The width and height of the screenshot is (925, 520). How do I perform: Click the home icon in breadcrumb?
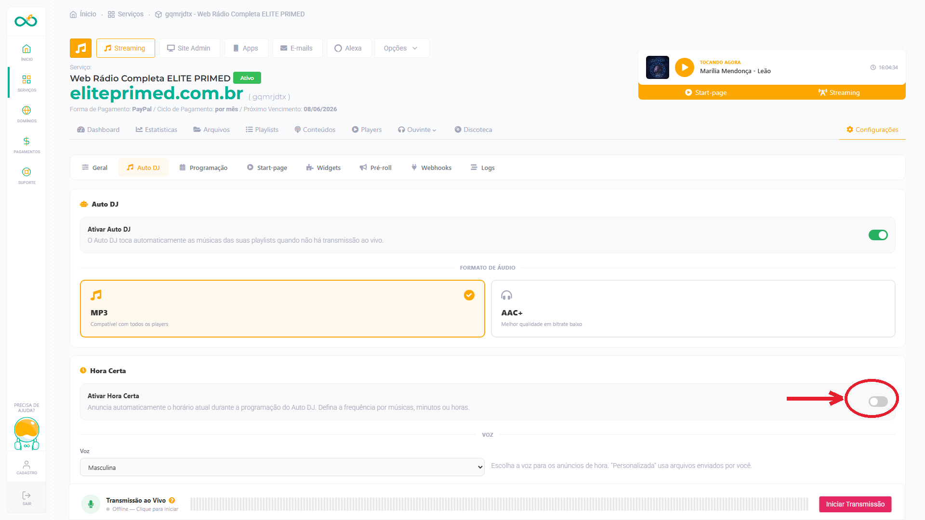point(73,14)
